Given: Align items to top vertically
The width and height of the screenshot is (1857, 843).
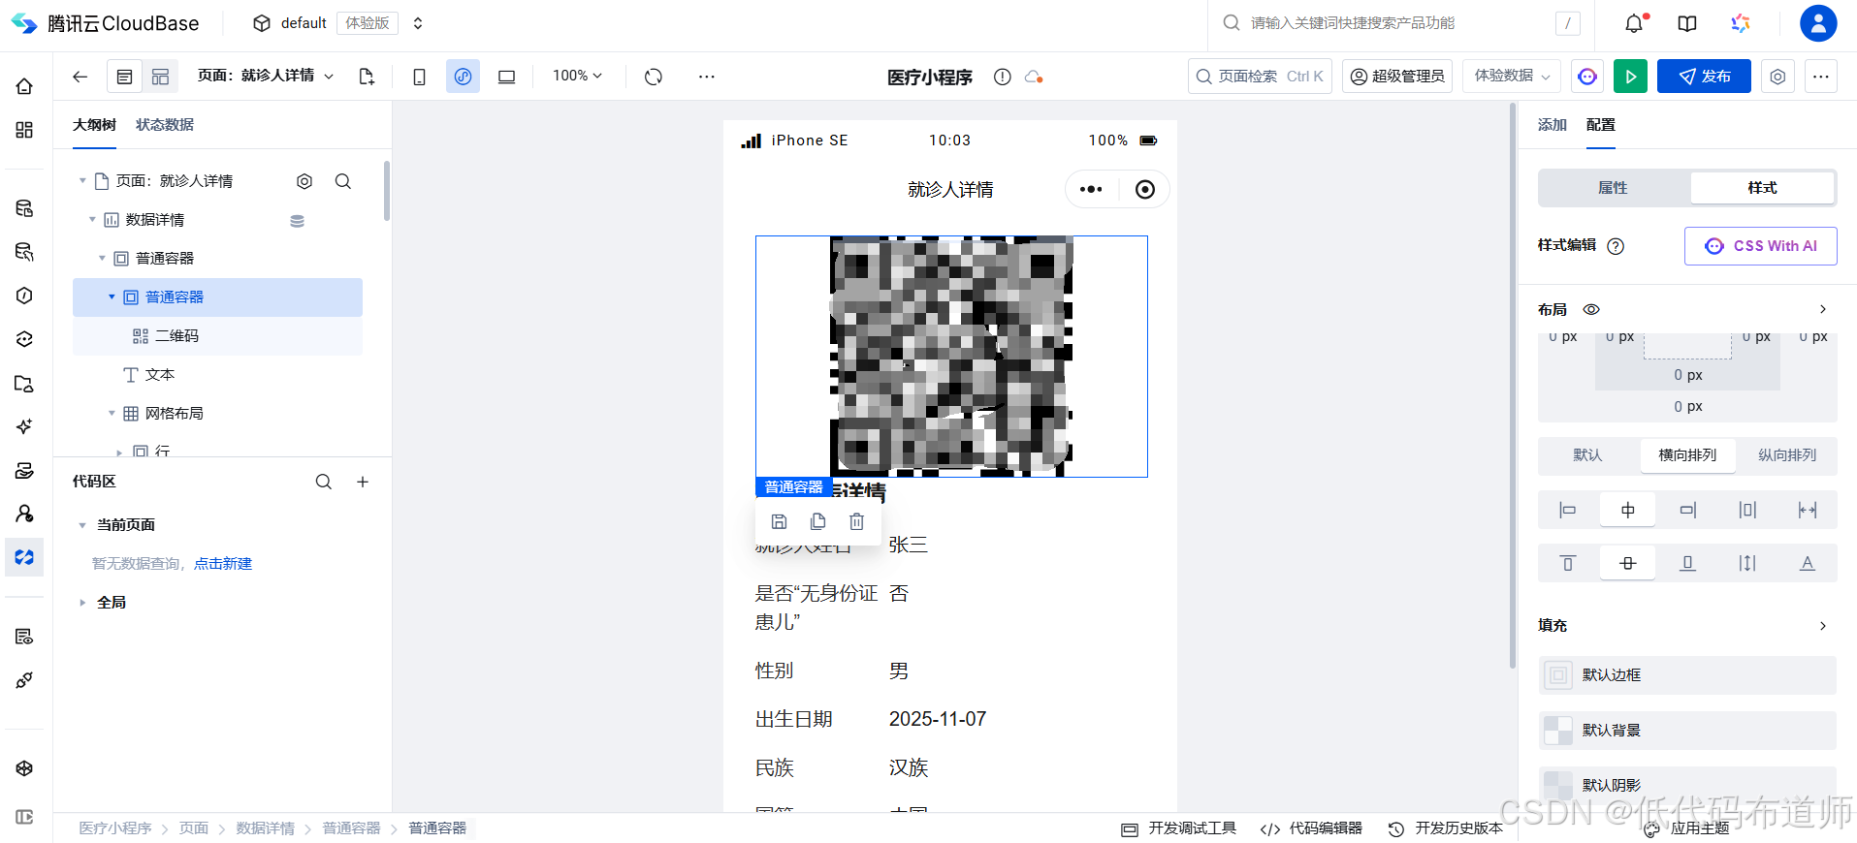Looking at the screenshot, I should click(x=1568, y=563).
